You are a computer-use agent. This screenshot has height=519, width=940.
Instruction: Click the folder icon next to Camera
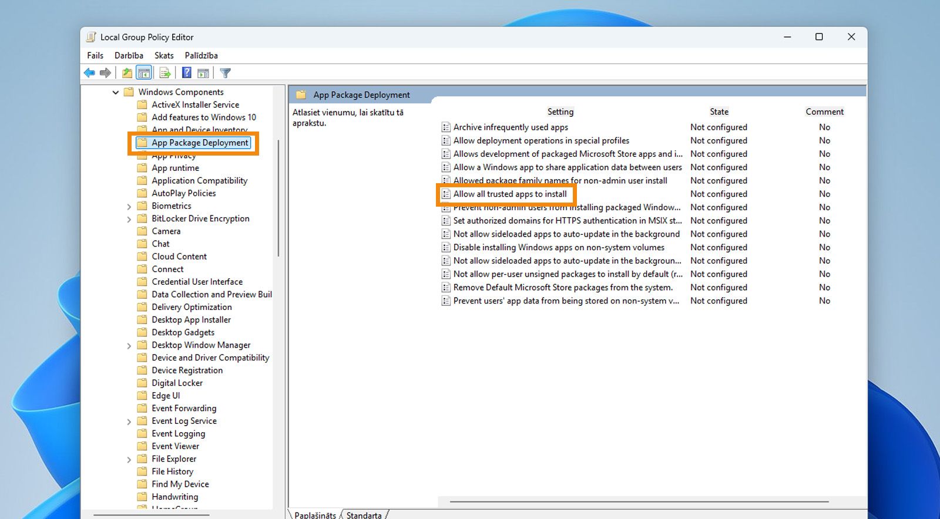142,231
